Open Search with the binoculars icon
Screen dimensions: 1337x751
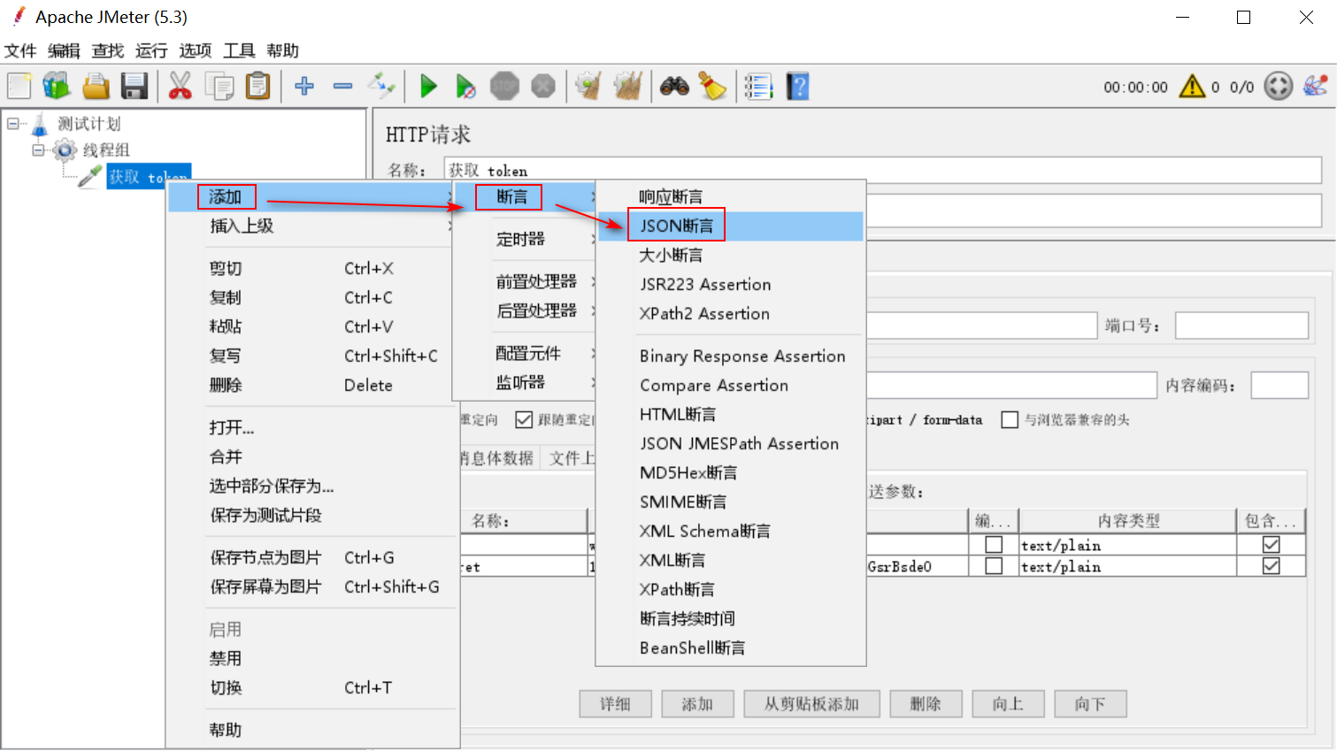point(674,86)
